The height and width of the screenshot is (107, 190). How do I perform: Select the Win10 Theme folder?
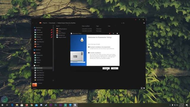(x=61, y=33)
